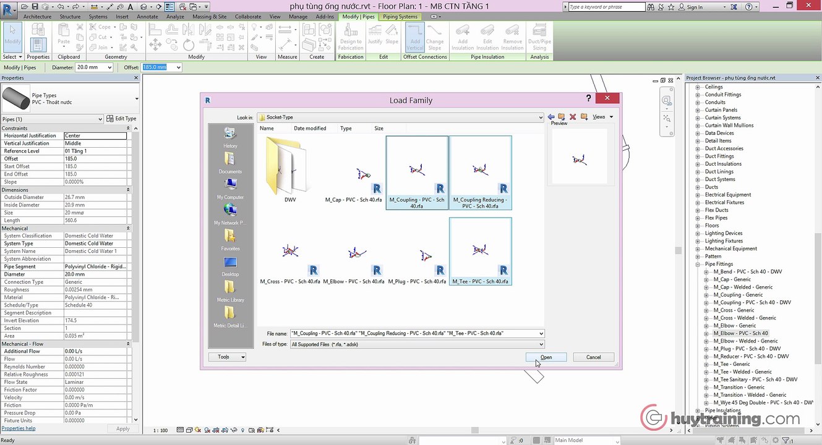Open the Annotate ribbon tab
The image size is (822, 445).
click(x=147, y=17)
